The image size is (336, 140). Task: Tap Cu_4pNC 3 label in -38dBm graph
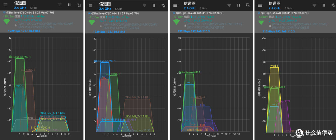[x=28, y=70]
